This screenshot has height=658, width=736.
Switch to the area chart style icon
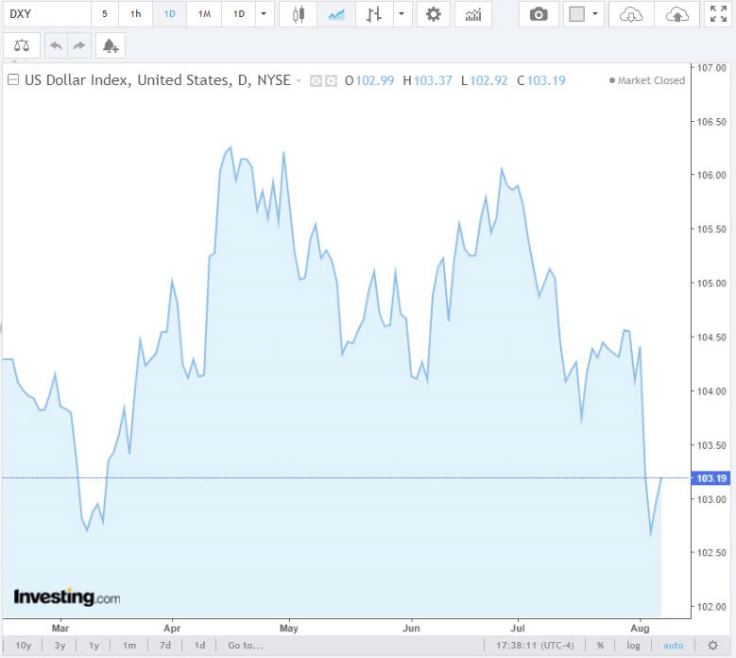coord(336,14)
